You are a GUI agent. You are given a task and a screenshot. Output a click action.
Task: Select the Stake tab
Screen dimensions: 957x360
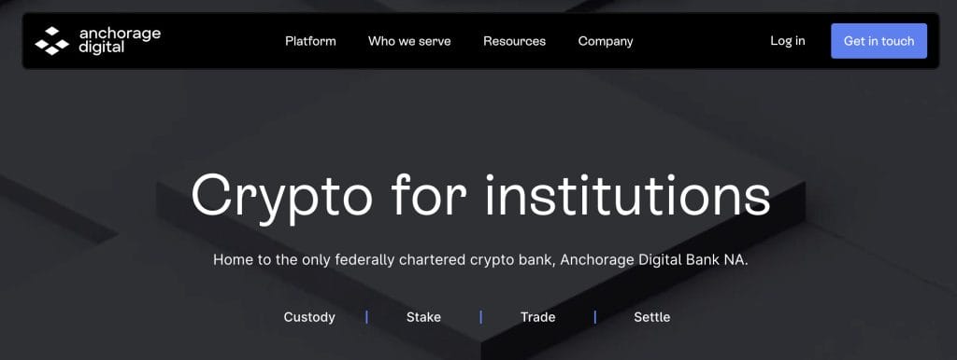click(x=423, y=317)
